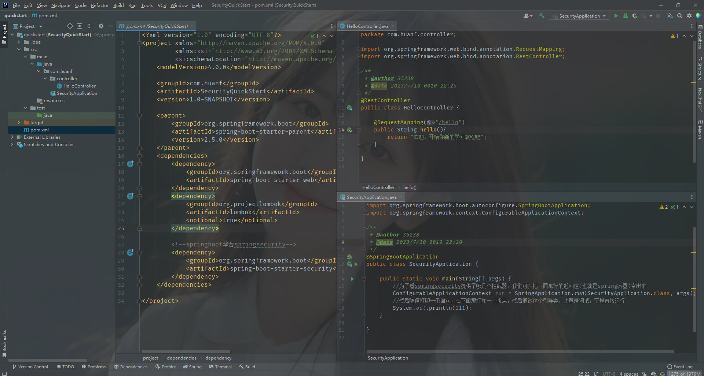Select opened file with the crosshair icon
Image resolution: width=704 pixels, height=376 pixels.
pos(70,26)
